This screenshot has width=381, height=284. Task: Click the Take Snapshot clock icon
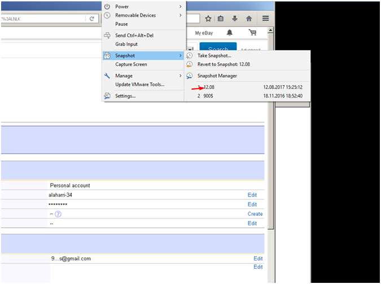[189, 56]
